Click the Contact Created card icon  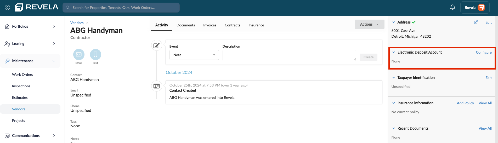point(157,86)
